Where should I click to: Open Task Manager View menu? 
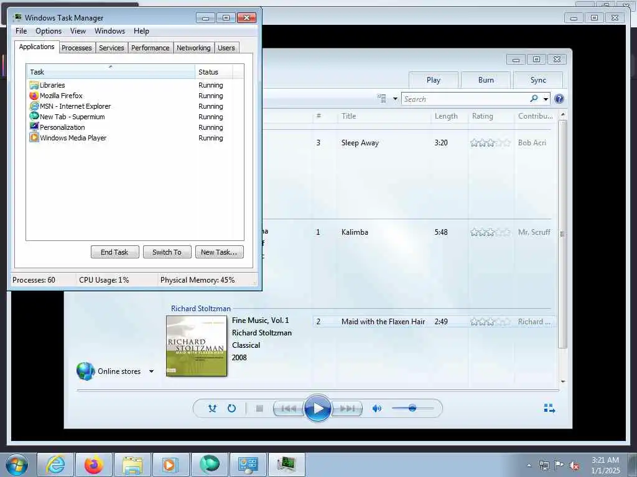pos(78,31)
